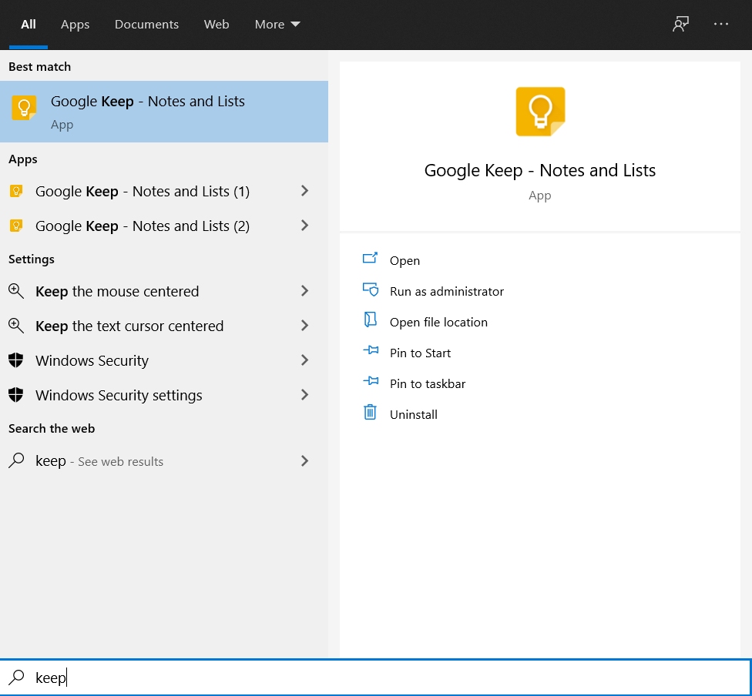The height and width of the screenshot is (696, 752).
Task: Choose Open for Google Keep
Action: point(405,261)
